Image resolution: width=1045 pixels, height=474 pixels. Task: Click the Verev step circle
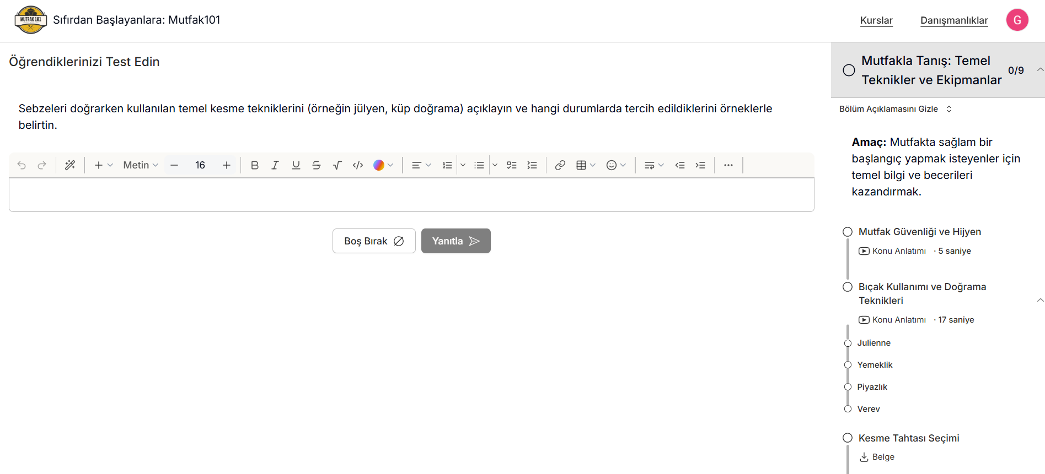[x=848, y=409]
